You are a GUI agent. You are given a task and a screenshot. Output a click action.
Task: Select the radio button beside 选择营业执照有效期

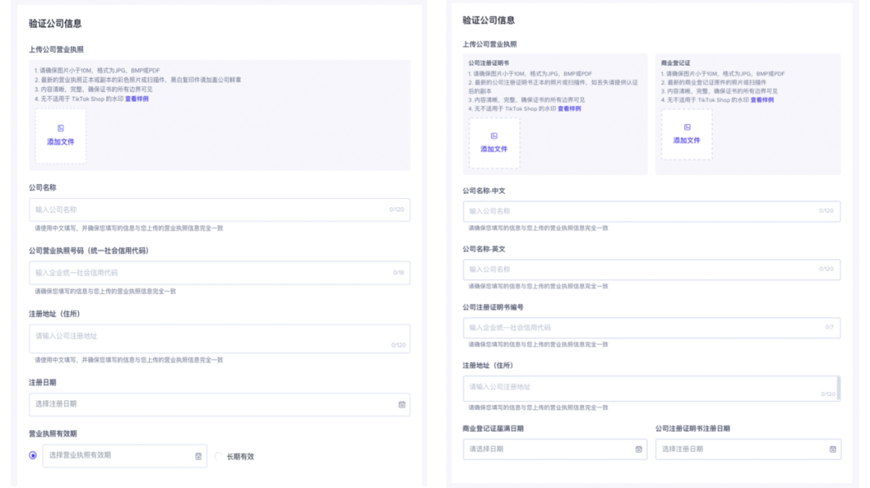click(33, 456)
